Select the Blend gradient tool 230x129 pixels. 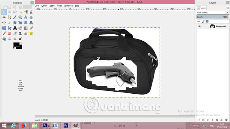(x=26, y=28)
